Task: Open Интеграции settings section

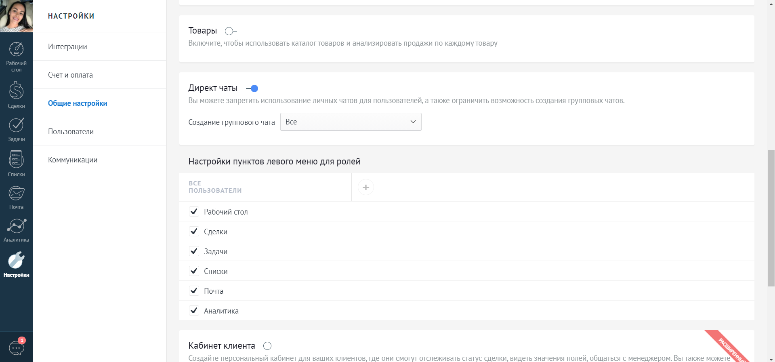Action: point(67,47)
